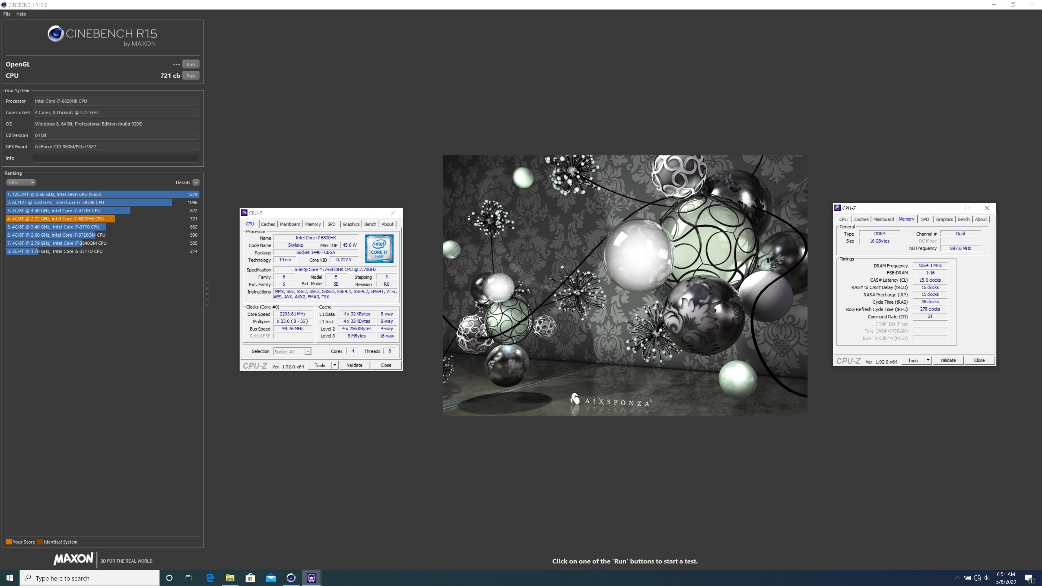
Task: Open the Windows Start menu
Action: 10,578
